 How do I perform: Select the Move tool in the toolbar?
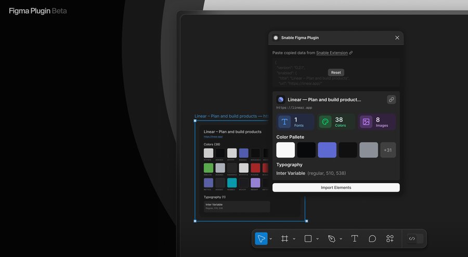click(261, 238)
